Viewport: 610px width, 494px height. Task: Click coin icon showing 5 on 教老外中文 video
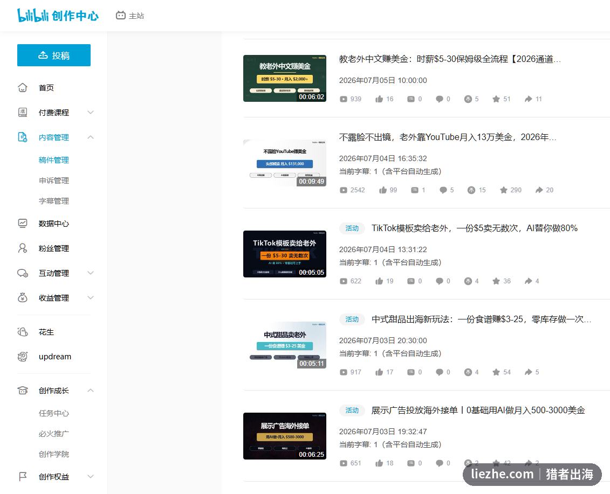coord(468,99)
